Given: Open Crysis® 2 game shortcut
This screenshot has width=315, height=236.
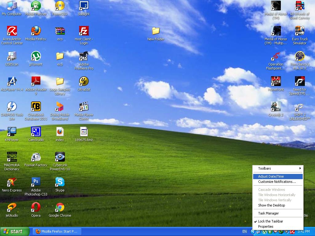Looking at the screenshot, I should pos(276,109).
